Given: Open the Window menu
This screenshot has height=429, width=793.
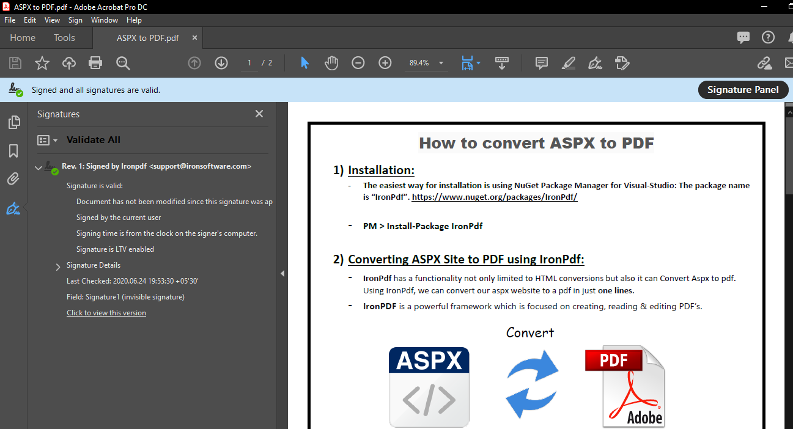Looking at the screenshot, I should pyautogui.click(x=105, y=20).
